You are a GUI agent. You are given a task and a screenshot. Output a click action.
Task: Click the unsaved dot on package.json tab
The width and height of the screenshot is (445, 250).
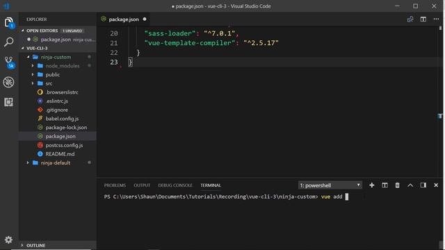pyautogui.click(x=145, y=19)
